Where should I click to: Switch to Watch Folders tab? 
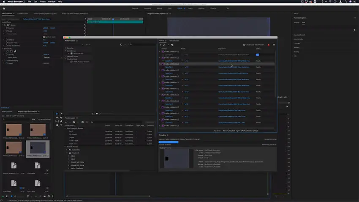click(174, 41)
